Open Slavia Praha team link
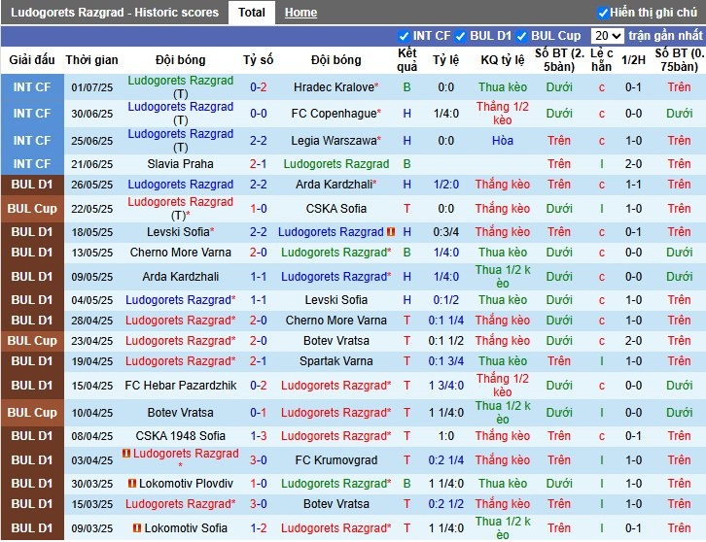Image resolution: width=706 pixels, height=542 pixels. tap(180, 164)
